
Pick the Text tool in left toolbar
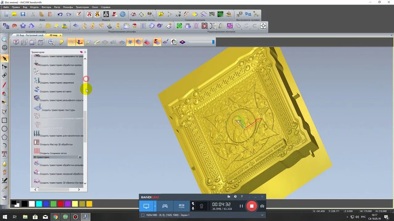5,154
